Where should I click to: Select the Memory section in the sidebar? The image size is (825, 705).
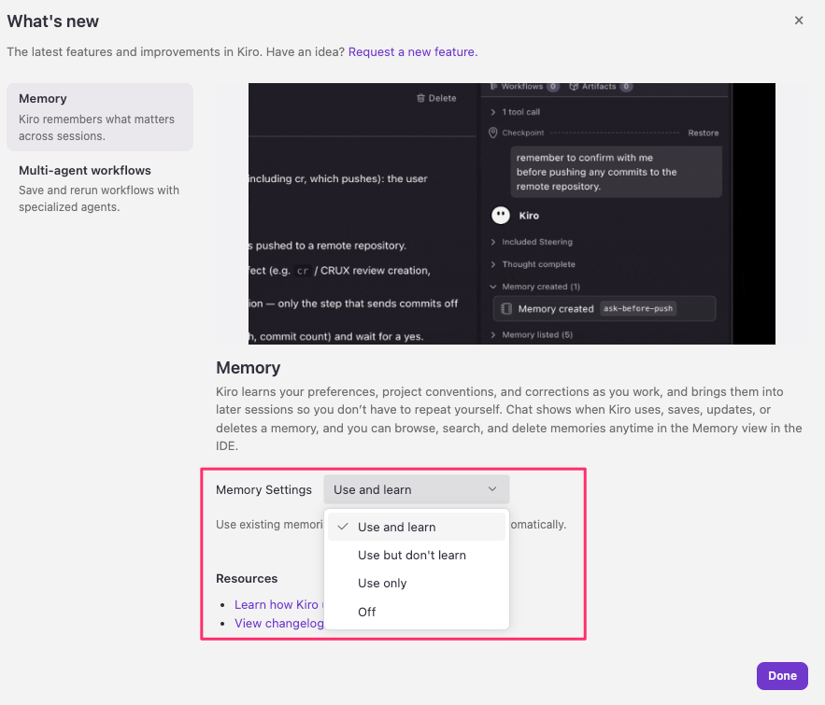[x=100, y=117]
